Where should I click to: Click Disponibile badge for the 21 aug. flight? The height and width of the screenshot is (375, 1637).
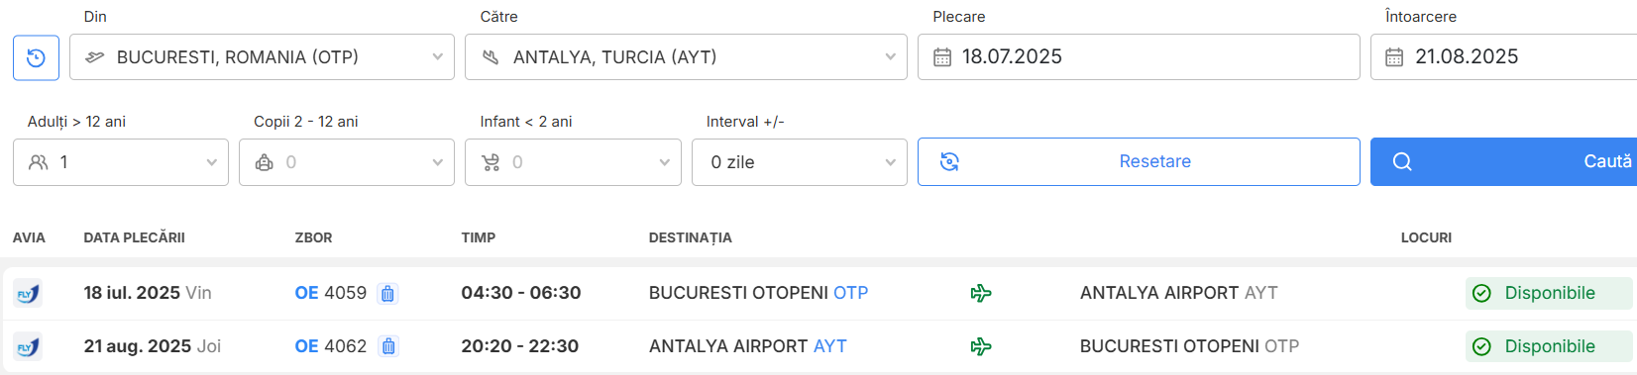1549,346
